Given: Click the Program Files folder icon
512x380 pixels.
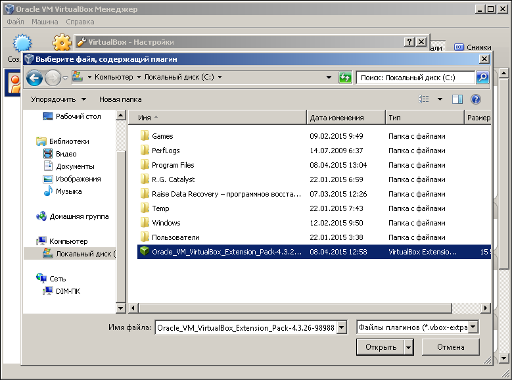Looking at the screenshot, I should tap(145, 164).
